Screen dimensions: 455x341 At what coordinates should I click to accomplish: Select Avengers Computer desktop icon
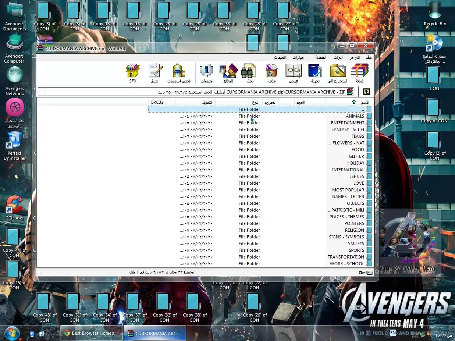point(15,49)
